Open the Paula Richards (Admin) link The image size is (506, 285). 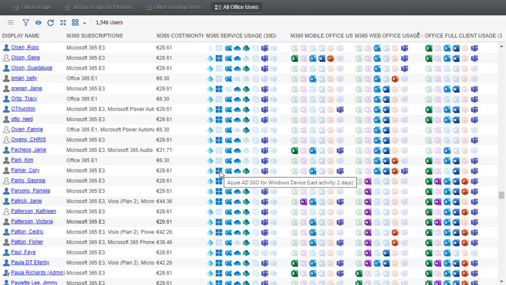pos(38,273)
